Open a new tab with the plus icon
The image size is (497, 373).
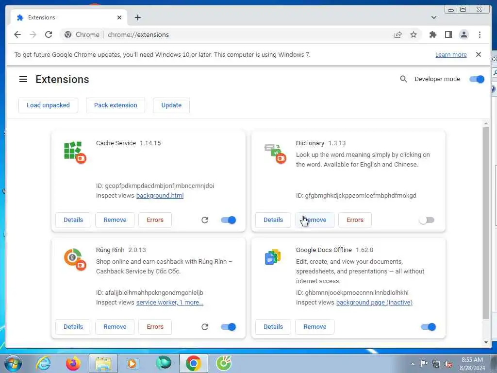[137, 17]
